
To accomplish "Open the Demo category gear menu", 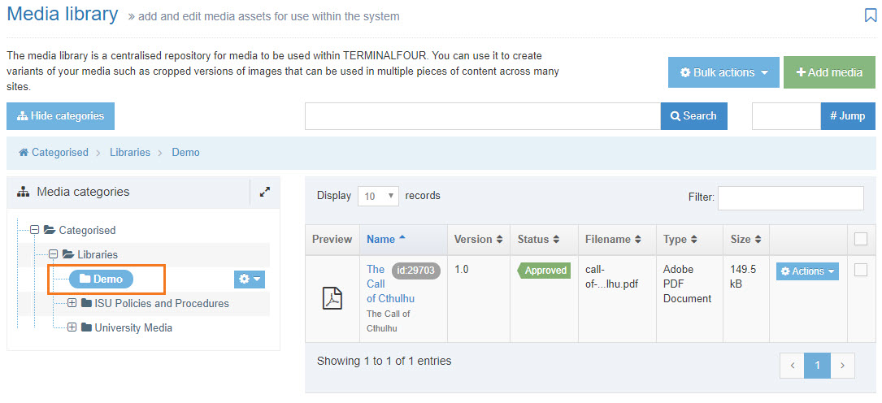I will click(250, 279).
